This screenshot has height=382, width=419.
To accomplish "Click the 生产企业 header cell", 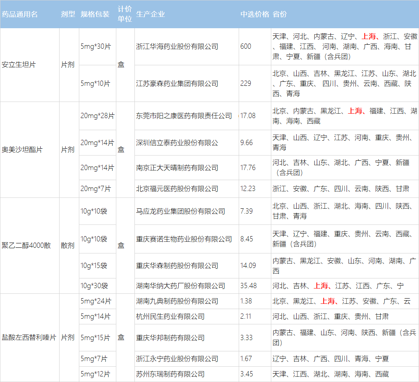I will [x=151, y=14].
